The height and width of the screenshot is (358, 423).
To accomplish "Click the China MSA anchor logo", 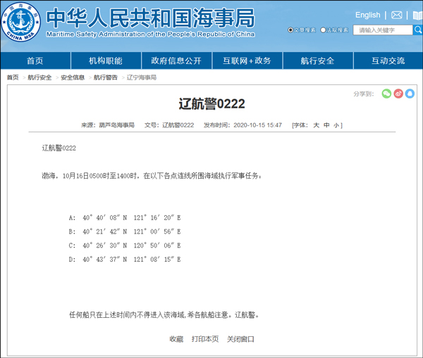I will tap(20, 22).
